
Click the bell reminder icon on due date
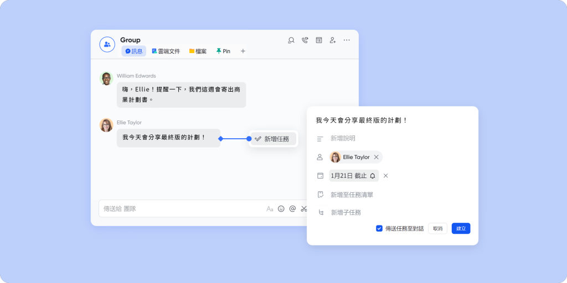[x=373, y=176]
